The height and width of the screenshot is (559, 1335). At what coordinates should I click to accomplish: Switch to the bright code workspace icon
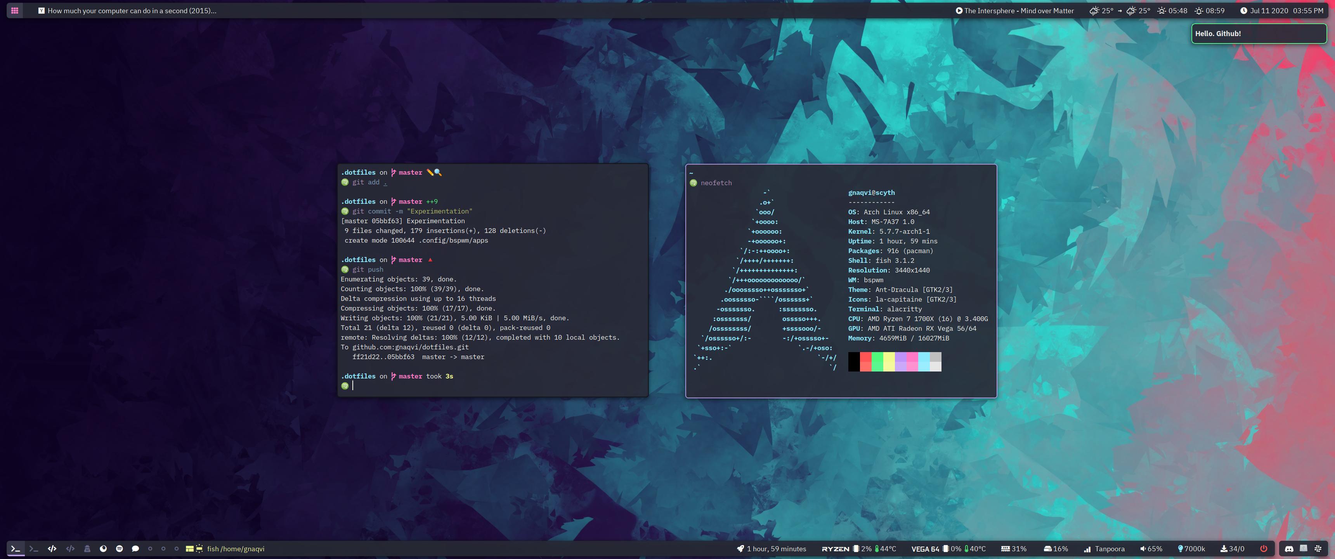(52, 549)
